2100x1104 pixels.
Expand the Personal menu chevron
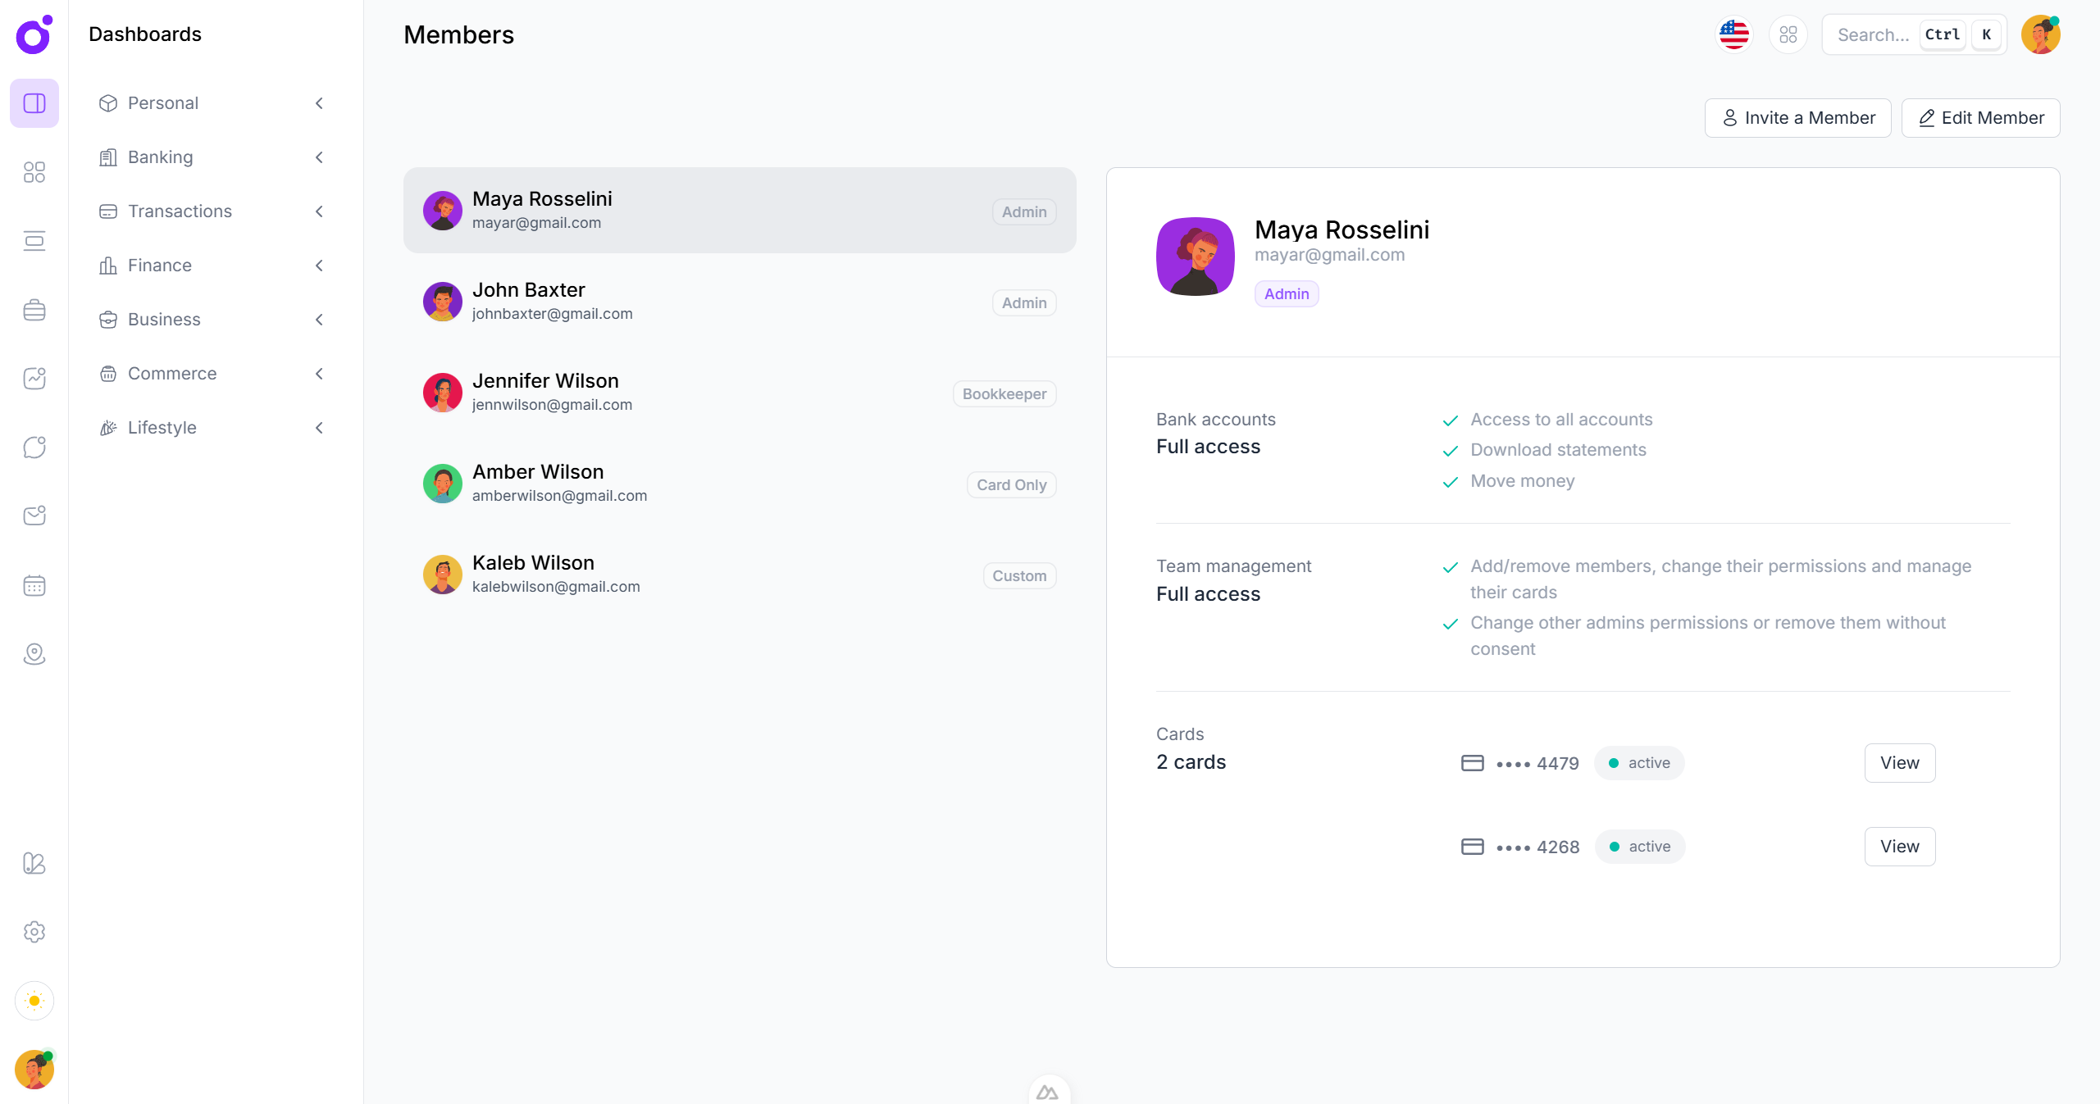[319, 103]
